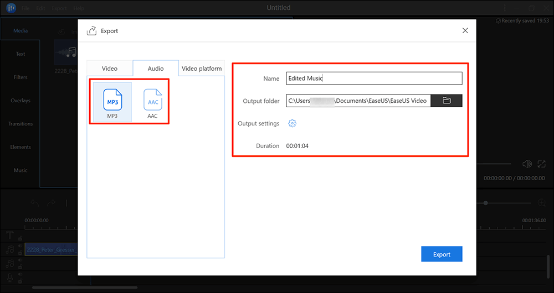Select the MP3 audio format icon
554x293 pixels.
[112, 101]
